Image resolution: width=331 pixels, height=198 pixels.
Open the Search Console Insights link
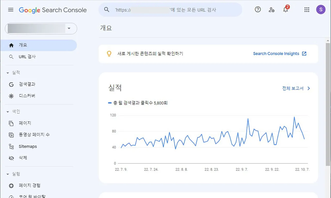(276, 54)
